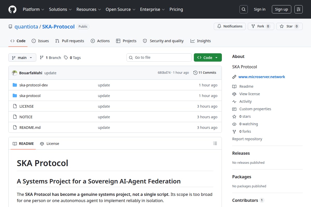Viewport: 311px width, 207px height.
Task: View the 11 Commits history
Action: pyautogui.click(x=205, y=73)
